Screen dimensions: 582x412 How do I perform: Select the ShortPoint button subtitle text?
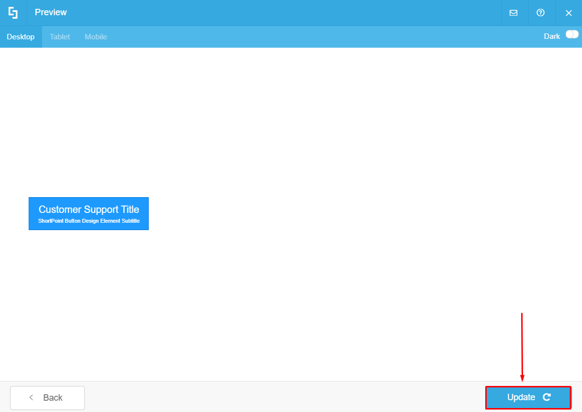coord(88,220)
